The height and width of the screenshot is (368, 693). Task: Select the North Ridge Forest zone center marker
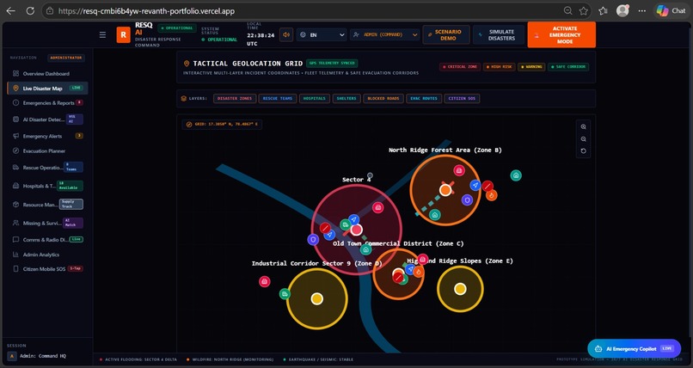[445, 190]
